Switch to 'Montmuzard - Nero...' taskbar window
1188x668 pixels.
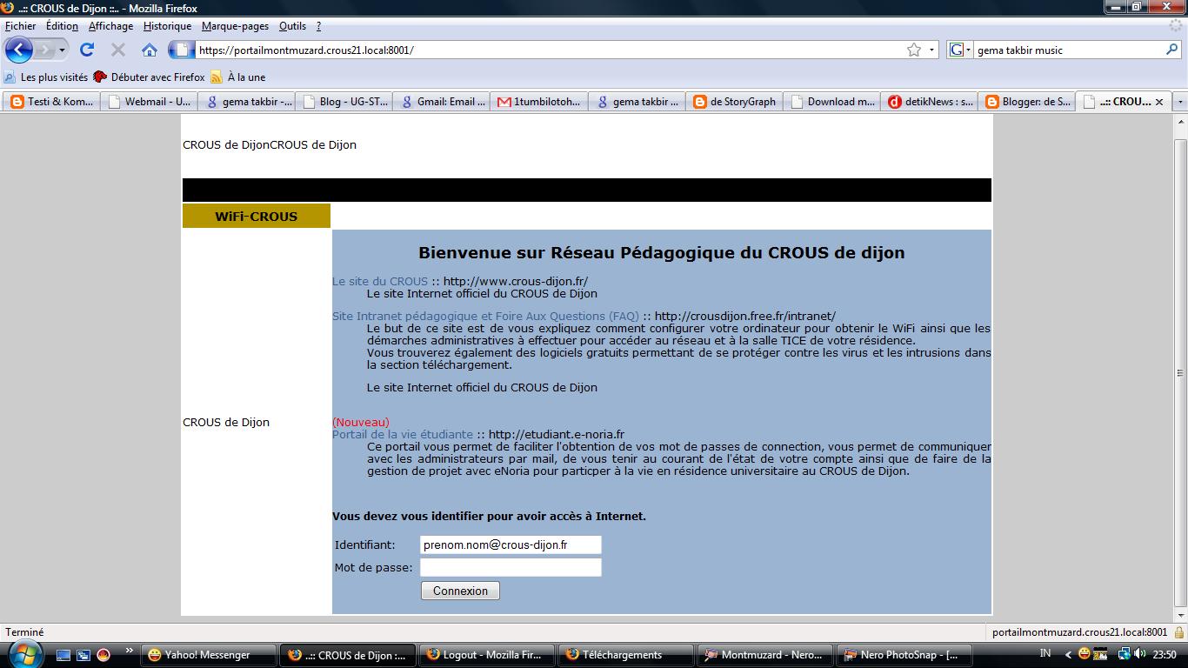tap(765, 655)
